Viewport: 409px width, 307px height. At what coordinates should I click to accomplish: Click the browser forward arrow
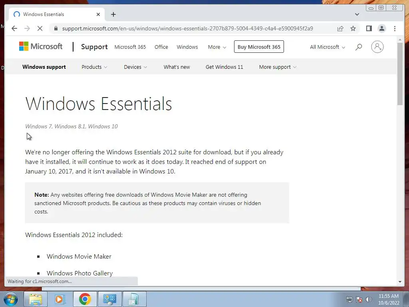coord(27,28)
